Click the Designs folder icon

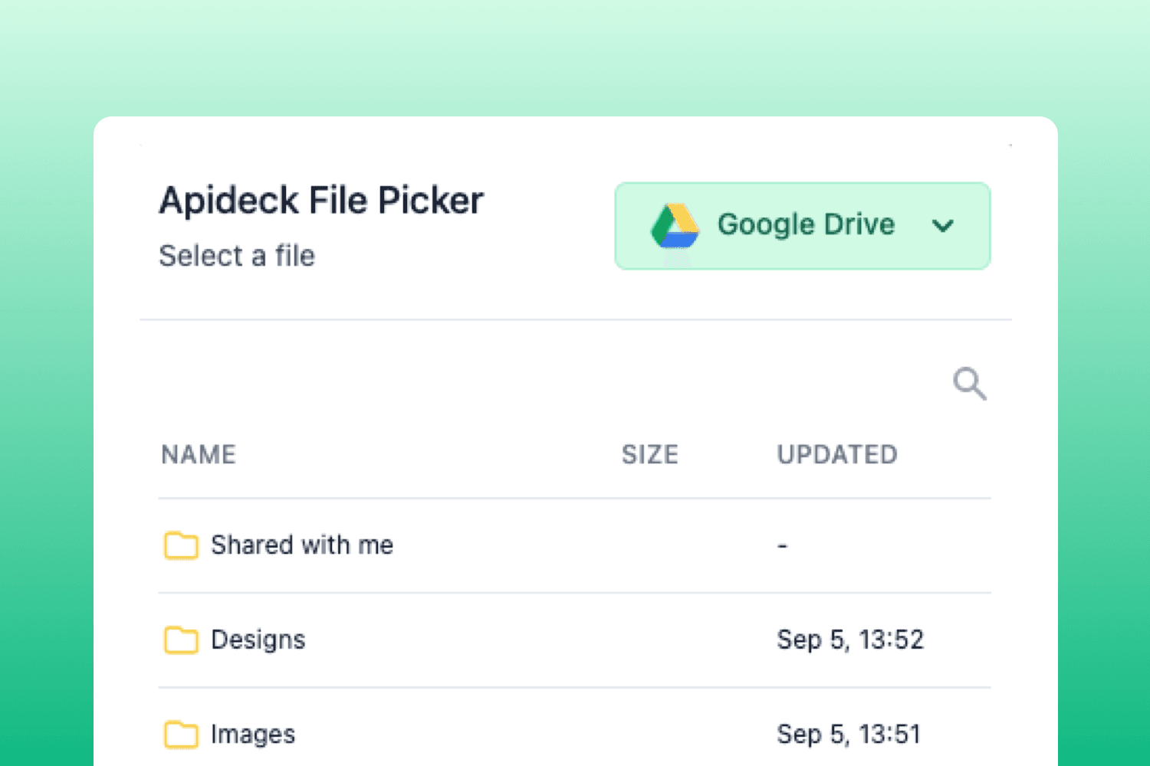181,640
